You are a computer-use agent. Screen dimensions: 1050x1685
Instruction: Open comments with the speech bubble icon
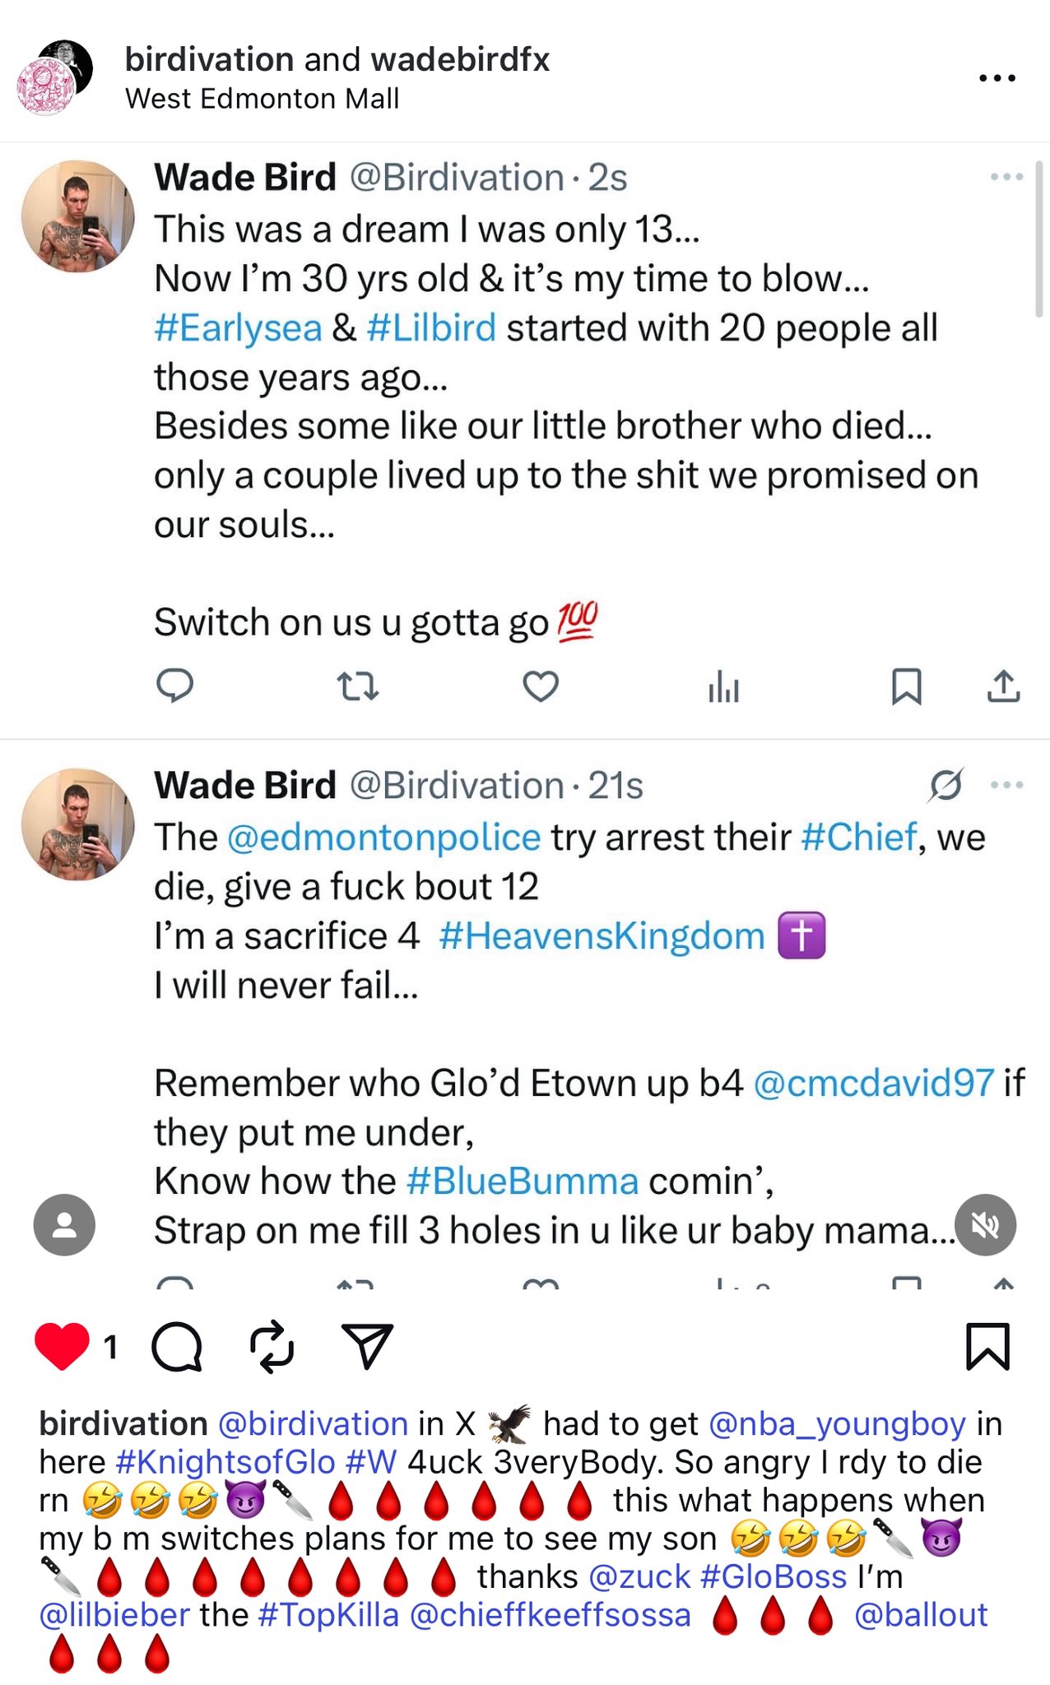177,1347
